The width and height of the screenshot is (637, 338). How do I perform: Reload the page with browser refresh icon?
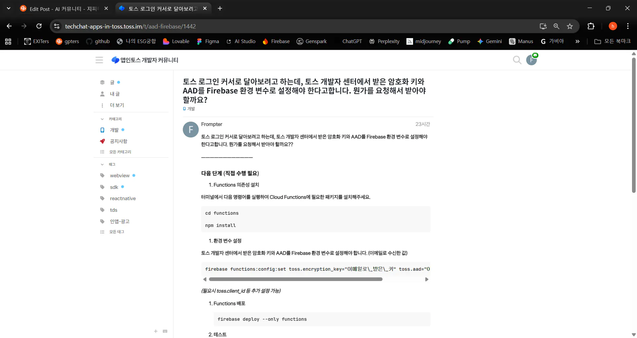tap(39, 26)
